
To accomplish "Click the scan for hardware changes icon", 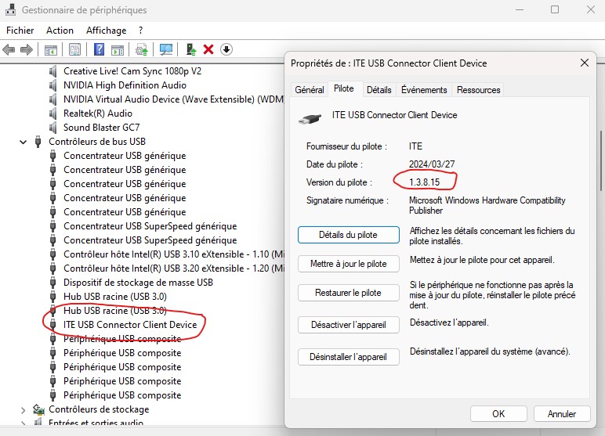I will coord(166,49).
